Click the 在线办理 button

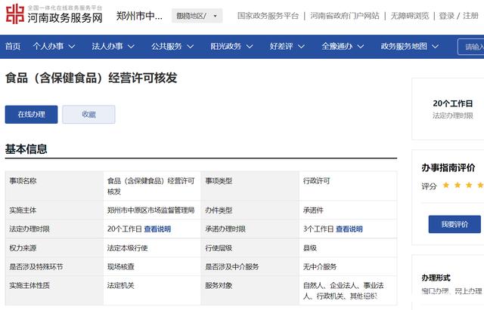pyautogui.click(x=31, y=114)
